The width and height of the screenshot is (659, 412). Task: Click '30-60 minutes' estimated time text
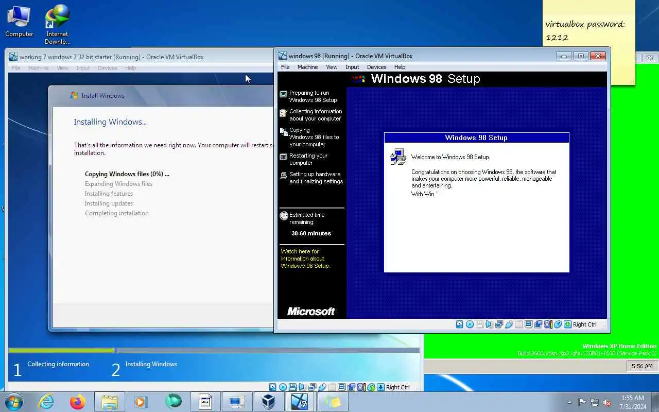click(x=311, y=233)
